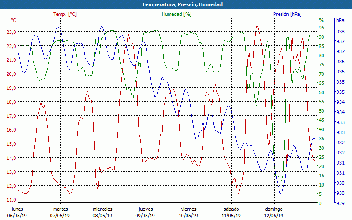Click the date 09/05/19
This screenshot has width=352, height=220.
pos(145,216)
